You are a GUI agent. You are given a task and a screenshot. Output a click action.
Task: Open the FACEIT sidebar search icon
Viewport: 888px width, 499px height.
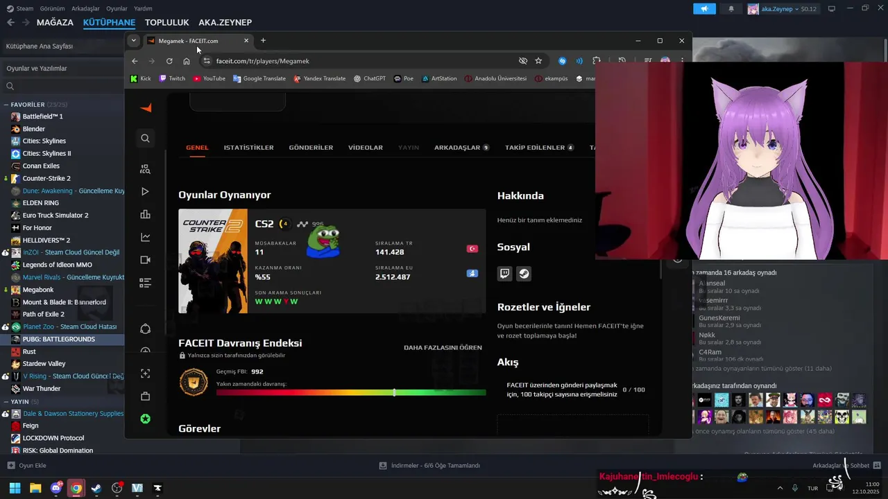tap(145, 139)
